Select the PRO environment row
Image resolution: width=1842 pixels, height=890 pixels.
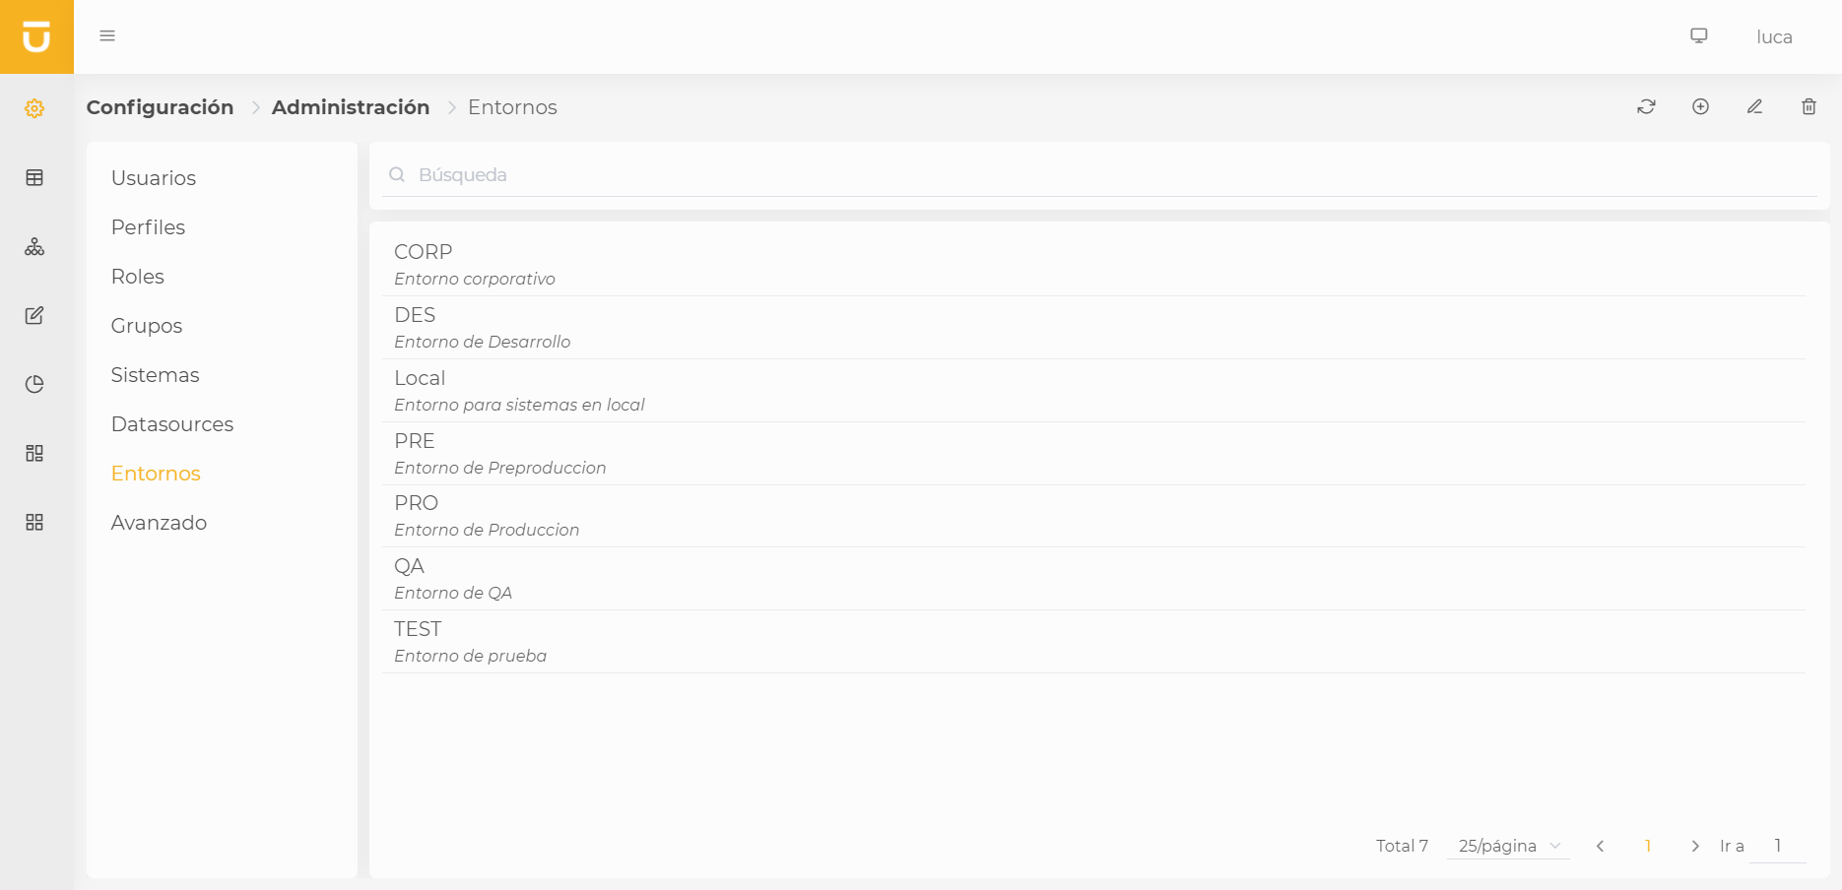(x=1093, y=516)
